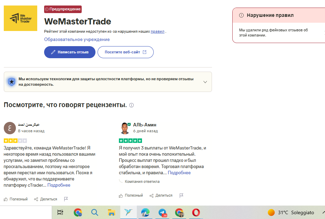Click the Написать отзыв button

pyautogui.click(x=70, y=52)
